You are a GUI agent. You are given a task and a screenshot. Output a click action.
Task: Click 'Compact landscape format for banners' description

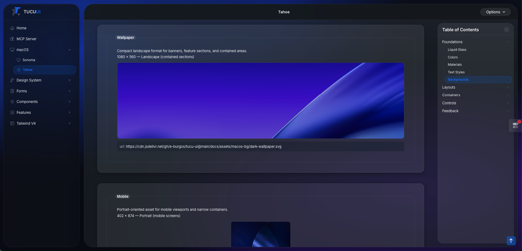tap(182, 51)
